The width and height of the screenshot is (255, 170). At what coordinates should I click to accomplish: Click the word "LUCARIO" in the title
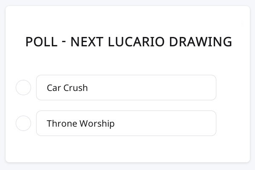click(137, 42)
